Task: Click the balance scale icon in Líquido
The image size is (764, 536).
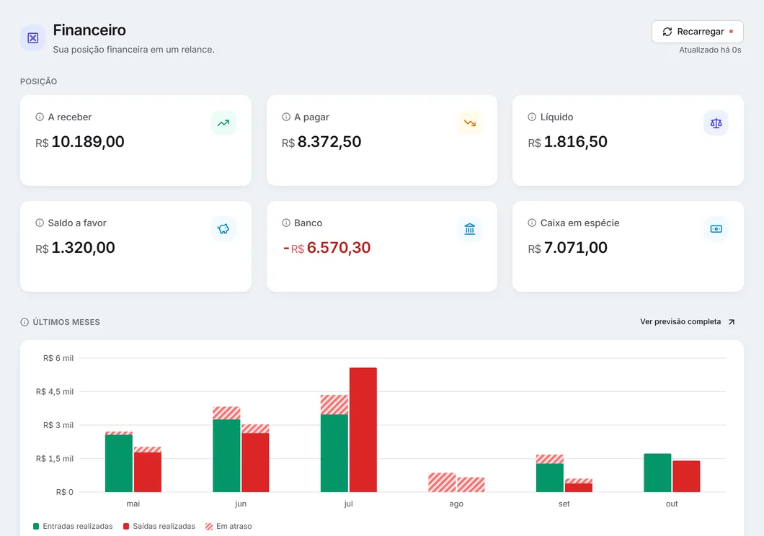Action: click(x=716, y=122)
